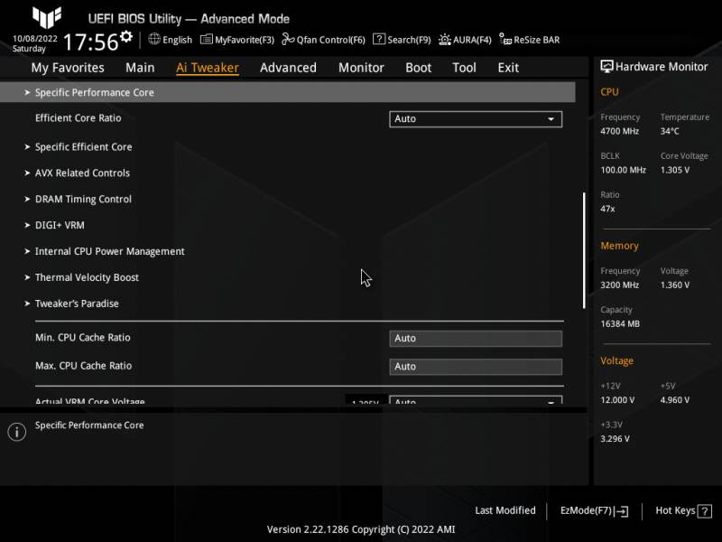Open Hot Keys help
Image resolution: width=722 pixels, height=542 pixels.
(683, 510)
